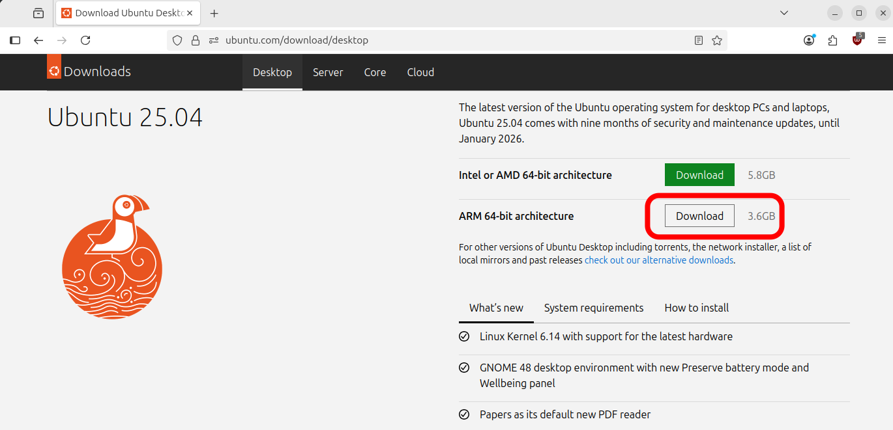The height and width of the screenshot is (430, 893).
Task: Click the Ubuntu 25.04 puffin mascot image
Action: point(112,256)
